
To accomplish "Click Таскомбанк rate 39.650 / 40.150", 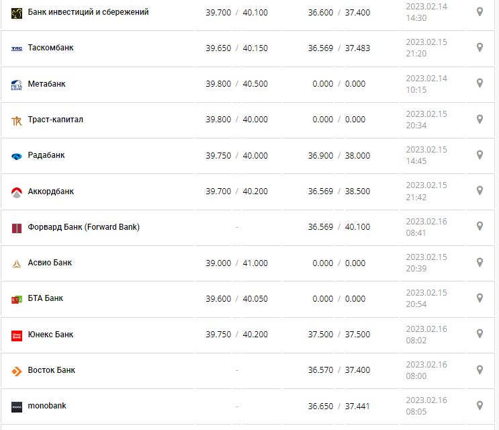I will pos(236,48).
